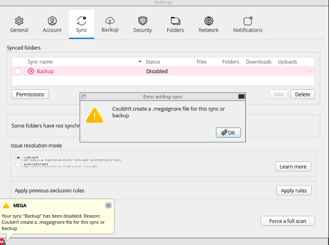Open the Notifications icon
This screenshot has height=245, width=329.
pos(248,21)
